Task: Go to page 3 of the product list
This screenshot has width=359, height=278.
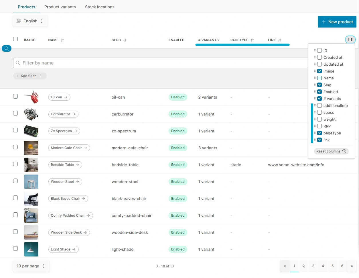Action: [x=313, y=266]
